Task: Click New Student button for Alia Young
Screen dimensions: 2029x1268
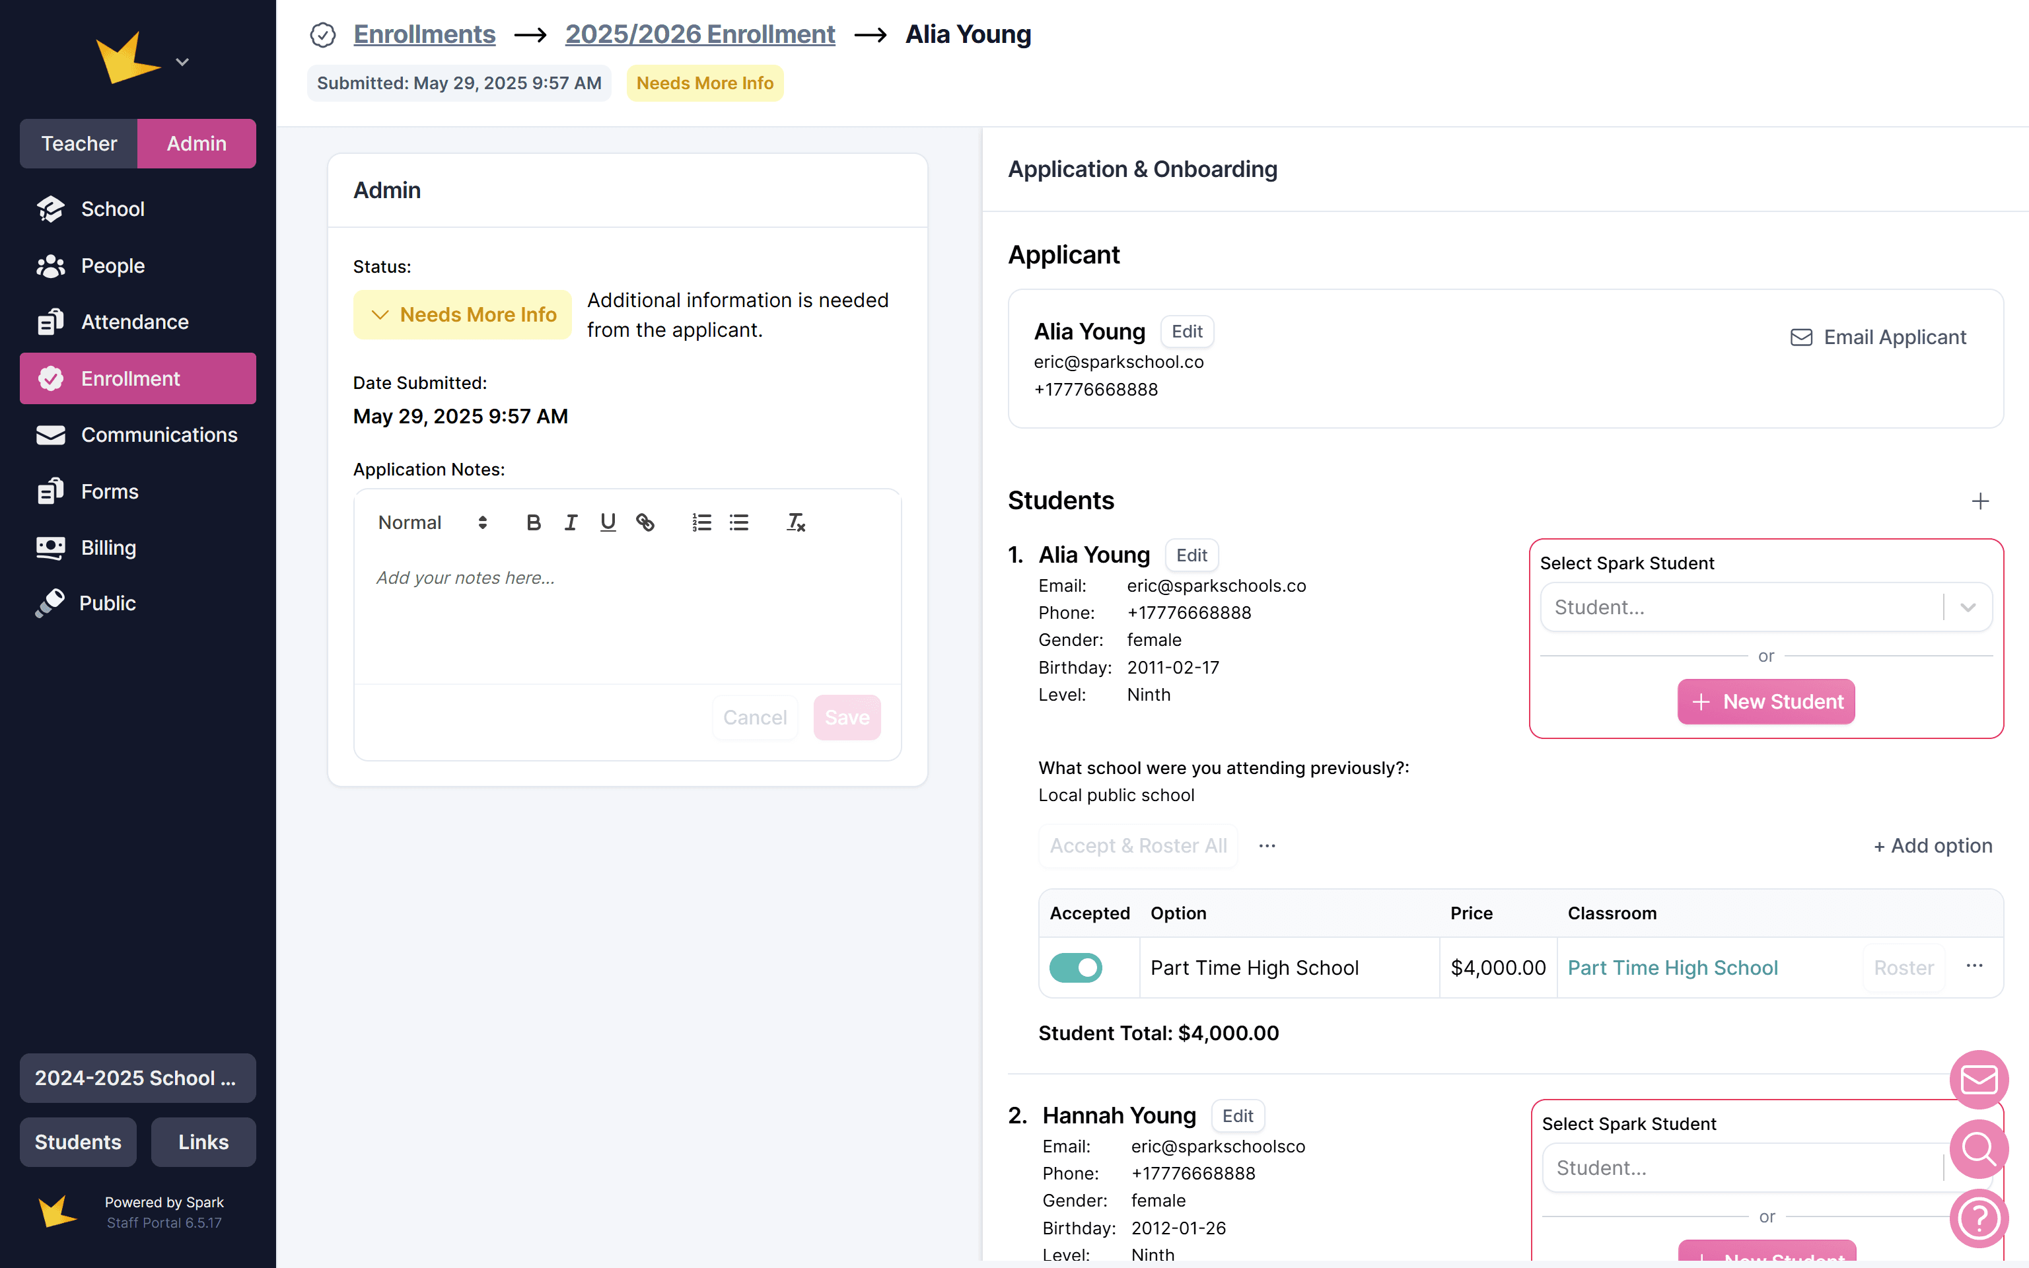Action: [1765, 701]
